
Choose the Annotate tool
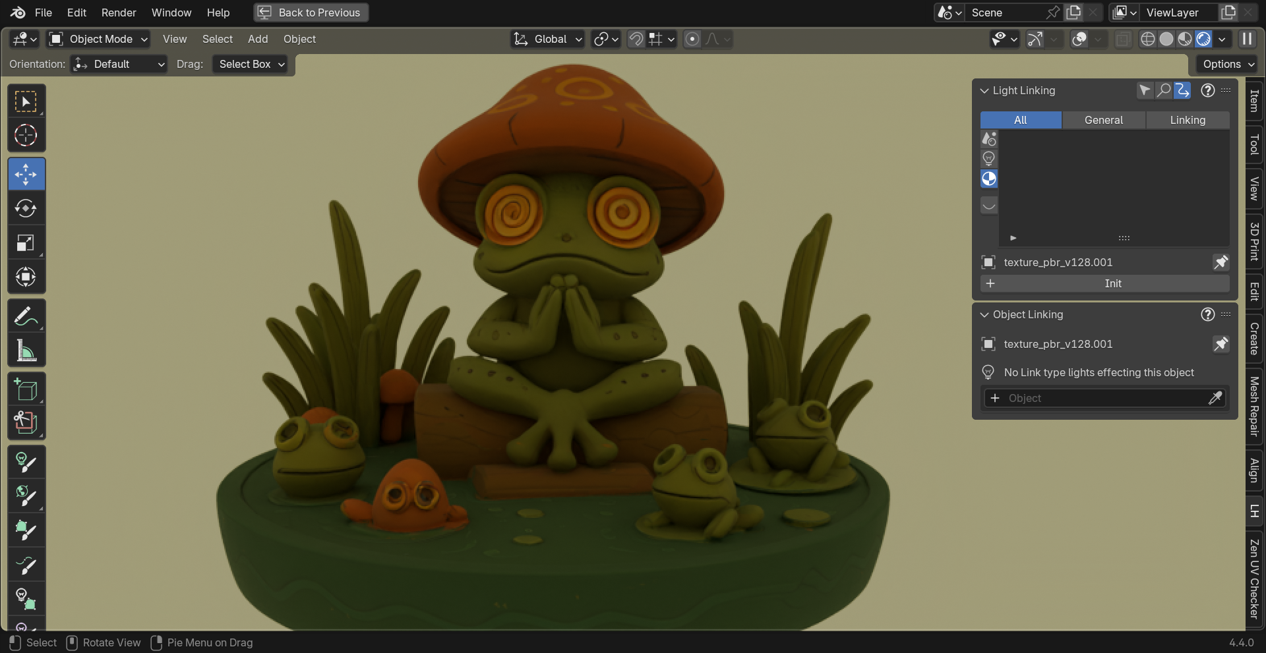[26, 316]
